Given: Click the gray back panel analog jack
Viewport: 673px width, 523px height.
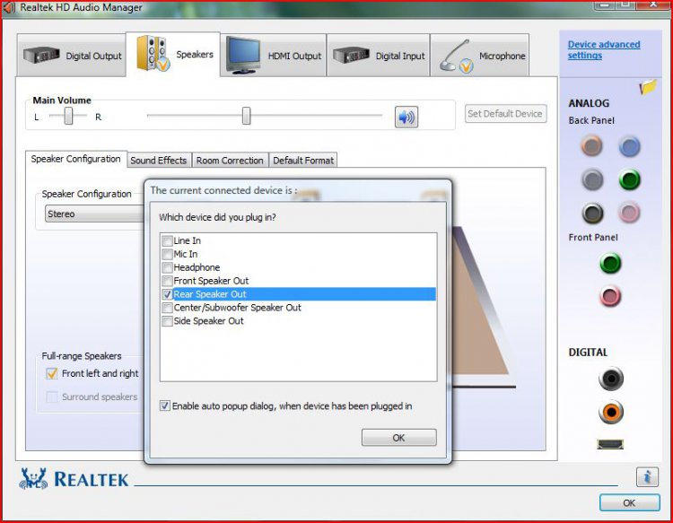Looking at the screenshot, I should pyautogui.click(x=592, y=179).
